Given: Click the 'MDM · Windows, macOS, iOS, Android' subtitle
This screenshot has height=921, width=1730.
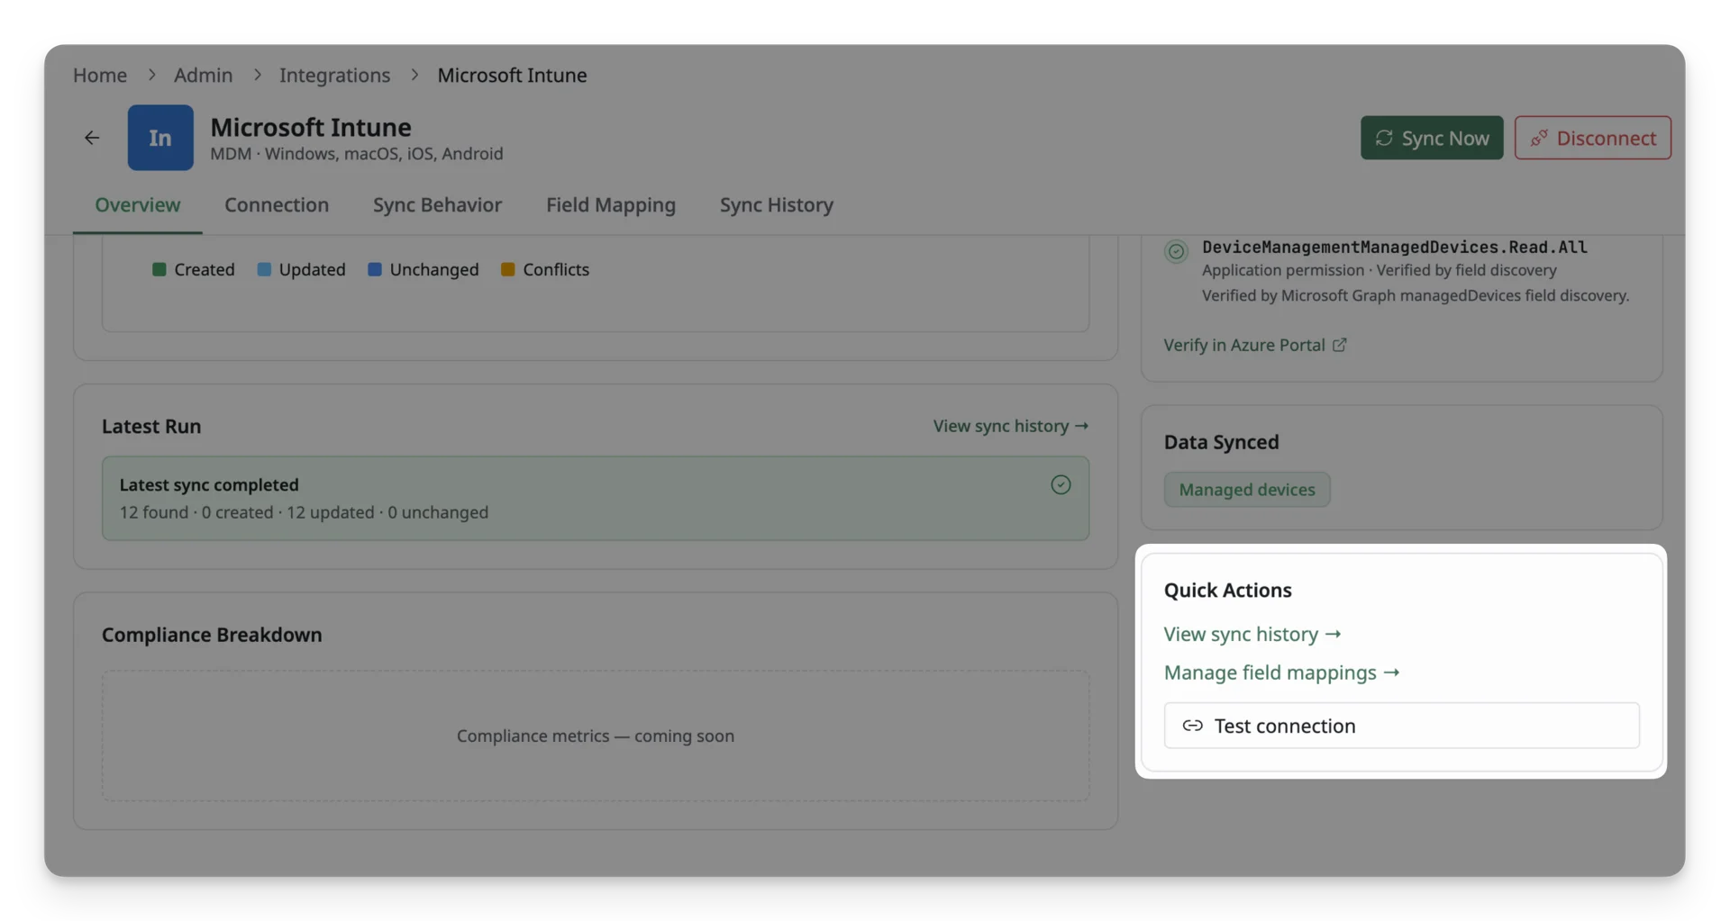Looking at the screenshot, I should [357, 154].
